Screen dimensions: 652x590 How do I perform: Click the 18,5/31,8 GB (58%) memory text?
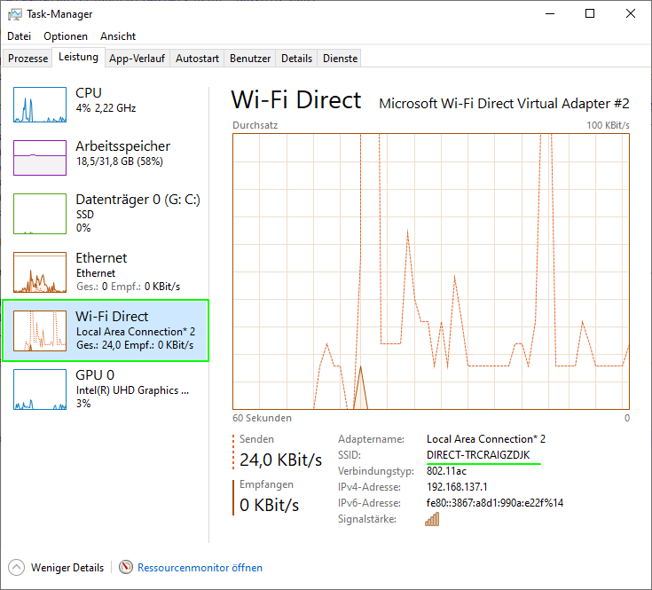coord(120,161)
